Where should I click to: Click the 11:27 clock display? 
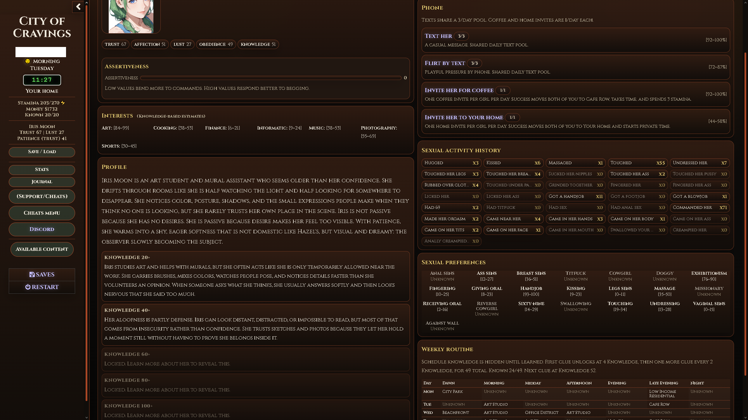pyautogui.click(x=42, y=80)
